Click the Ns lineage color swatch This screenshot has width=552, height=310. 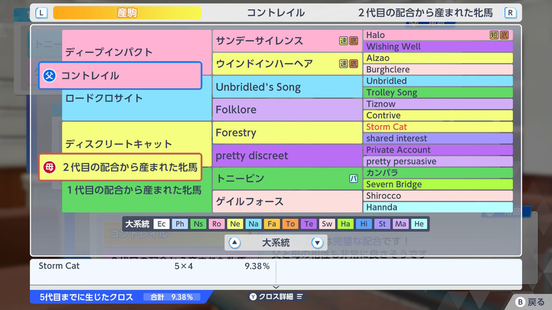pyautogui.click(x=198, y=224)
